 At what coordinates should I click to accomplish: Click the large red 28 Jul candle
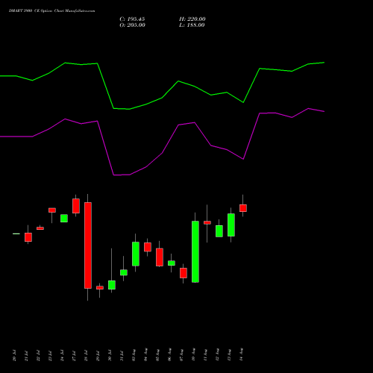[x=88, y=245]
